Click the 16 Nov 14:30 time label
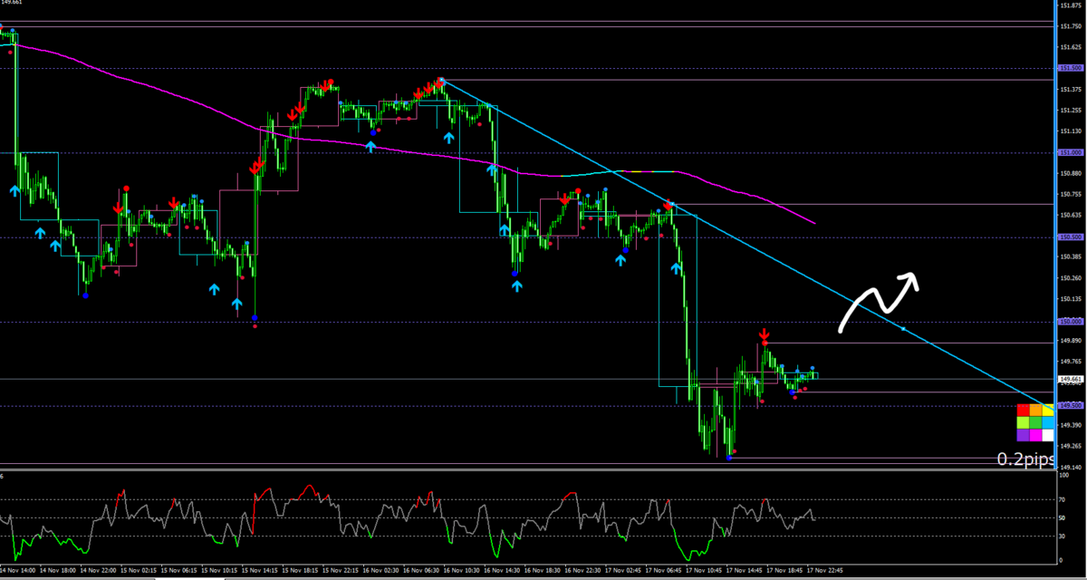This screenshot has width=1087, height=580. pos(502,571)
